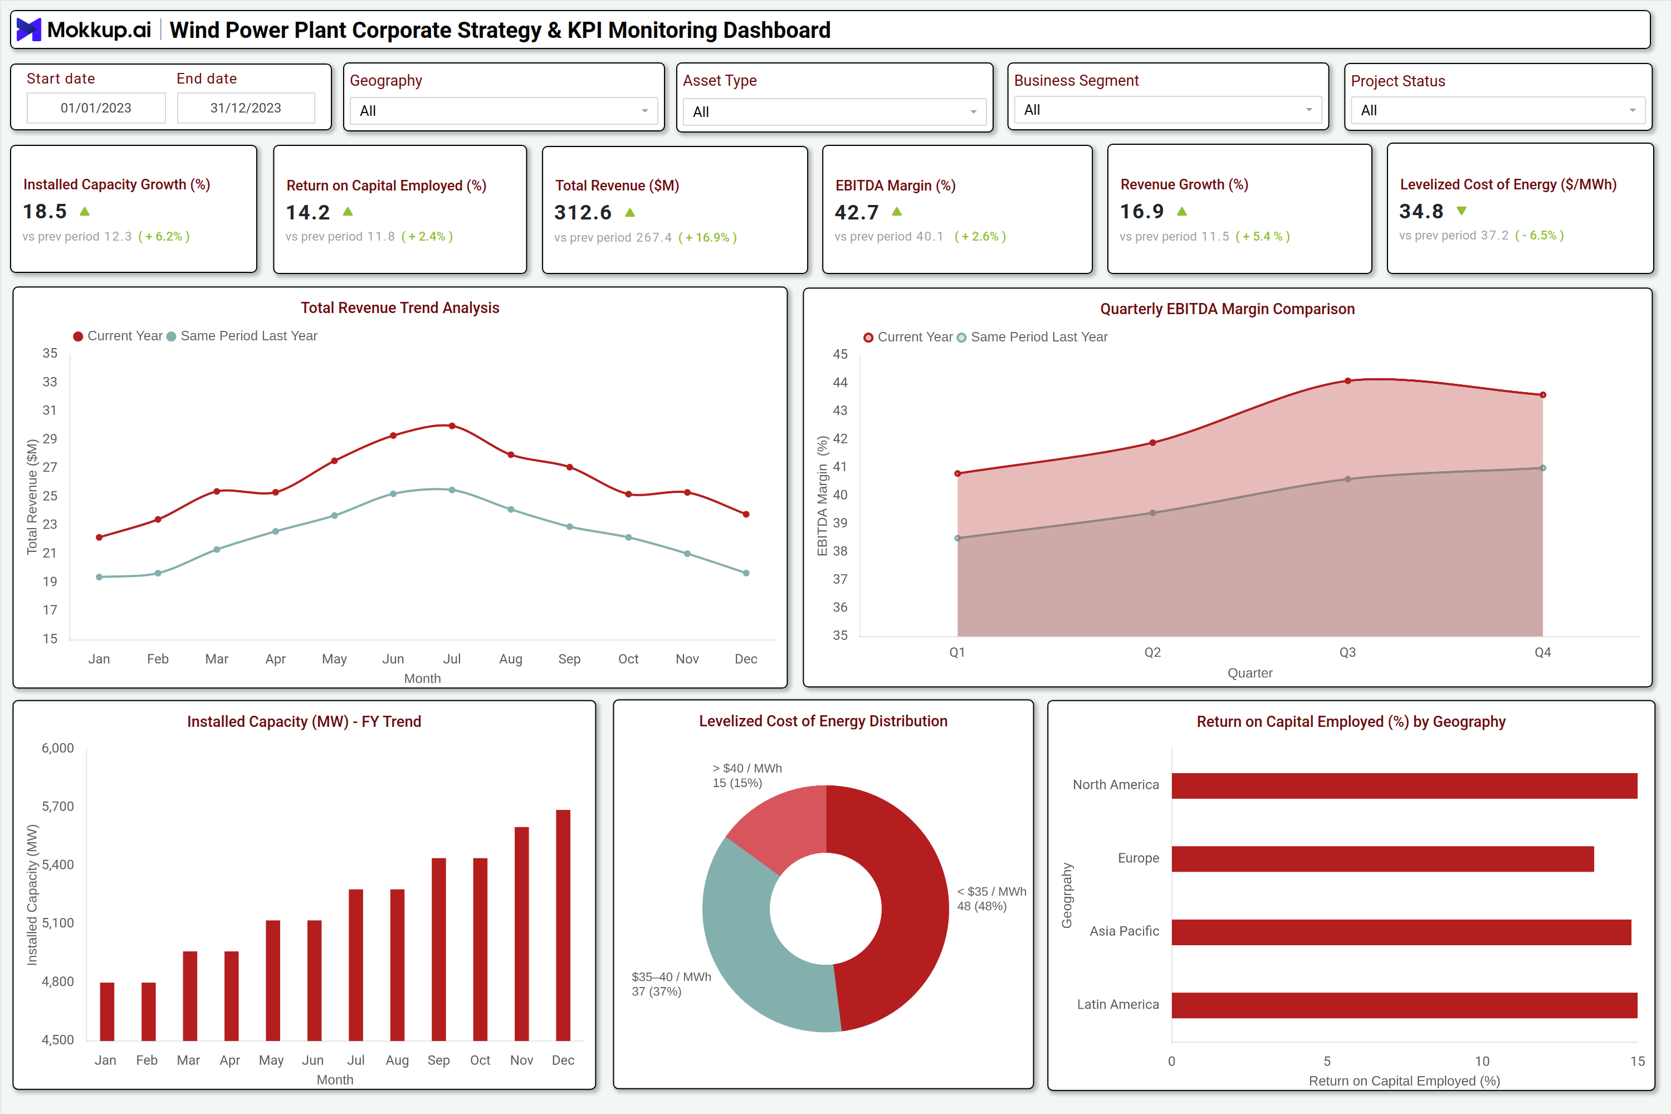The height and width of the screenshot is (1114, 1671).
Task: Select the Q4 point on last year EBITDA line
Action: [x=1542, y=468]
